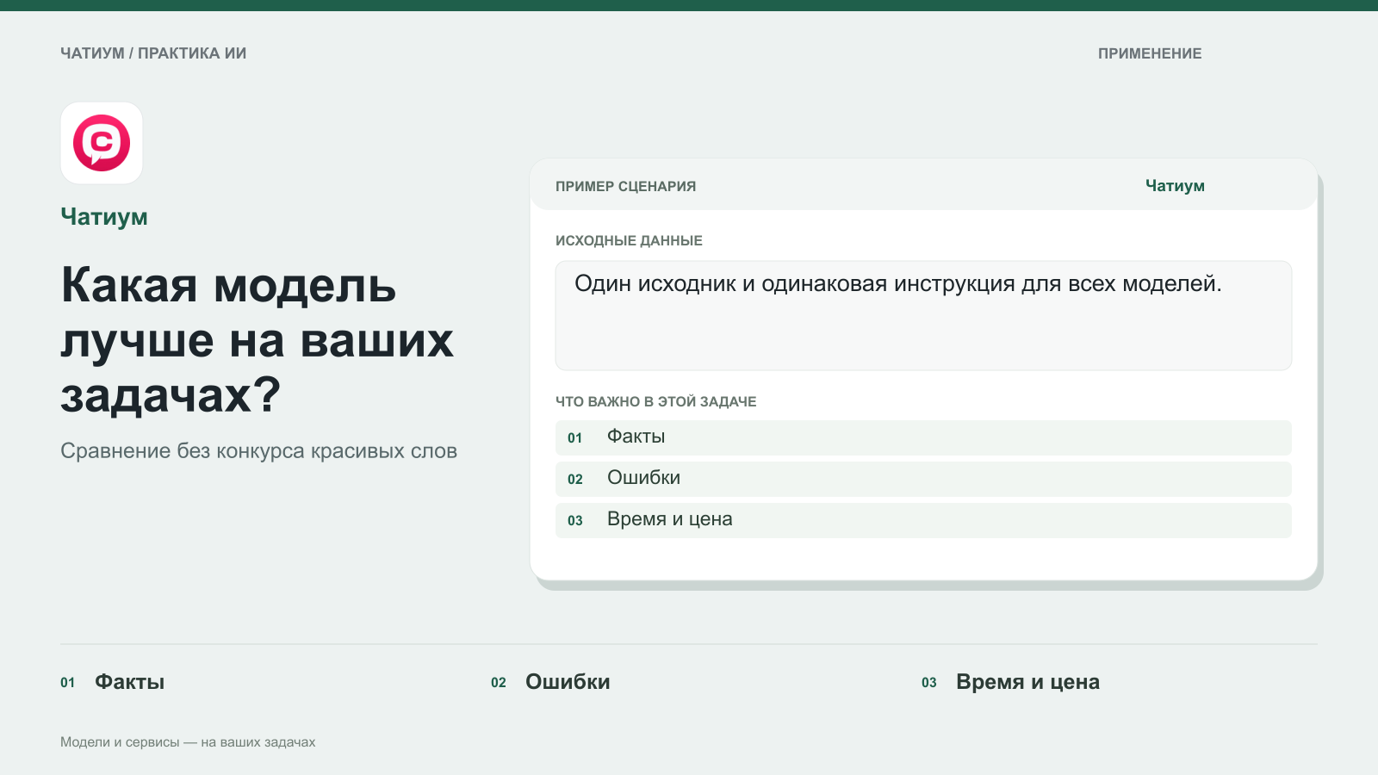Click the bottom "01 Факты" item
Image resolution: width=1378 pixels, height=775 pixels.
pyautogui.click(x=113, y=682)
